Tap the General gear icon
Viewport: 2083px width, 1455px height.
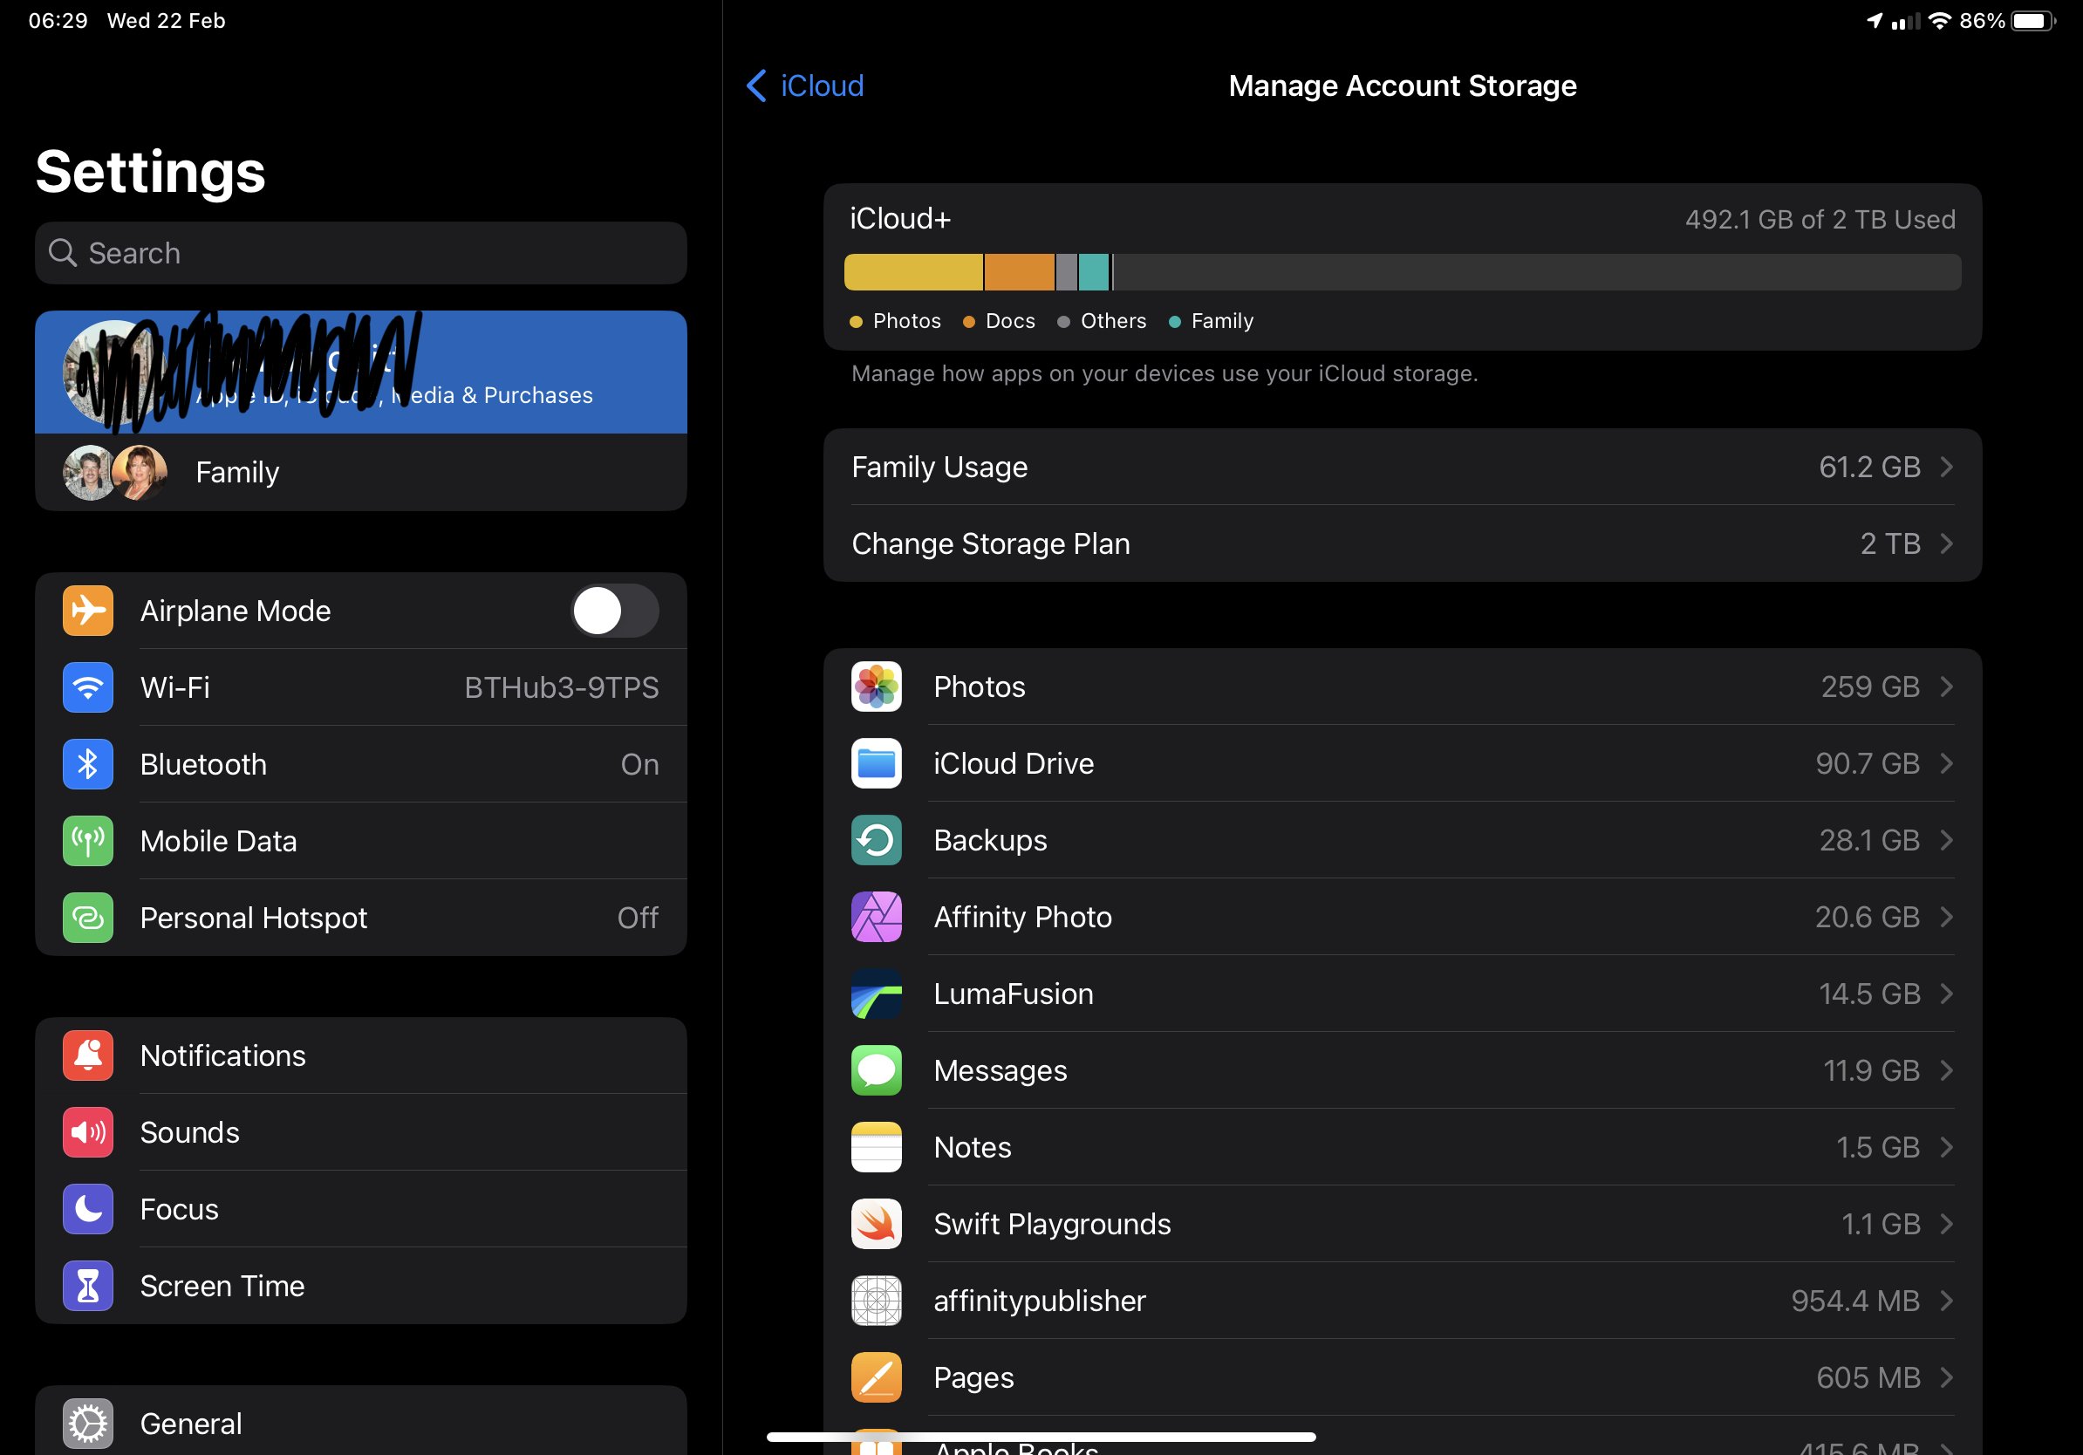coord(88,1424)
